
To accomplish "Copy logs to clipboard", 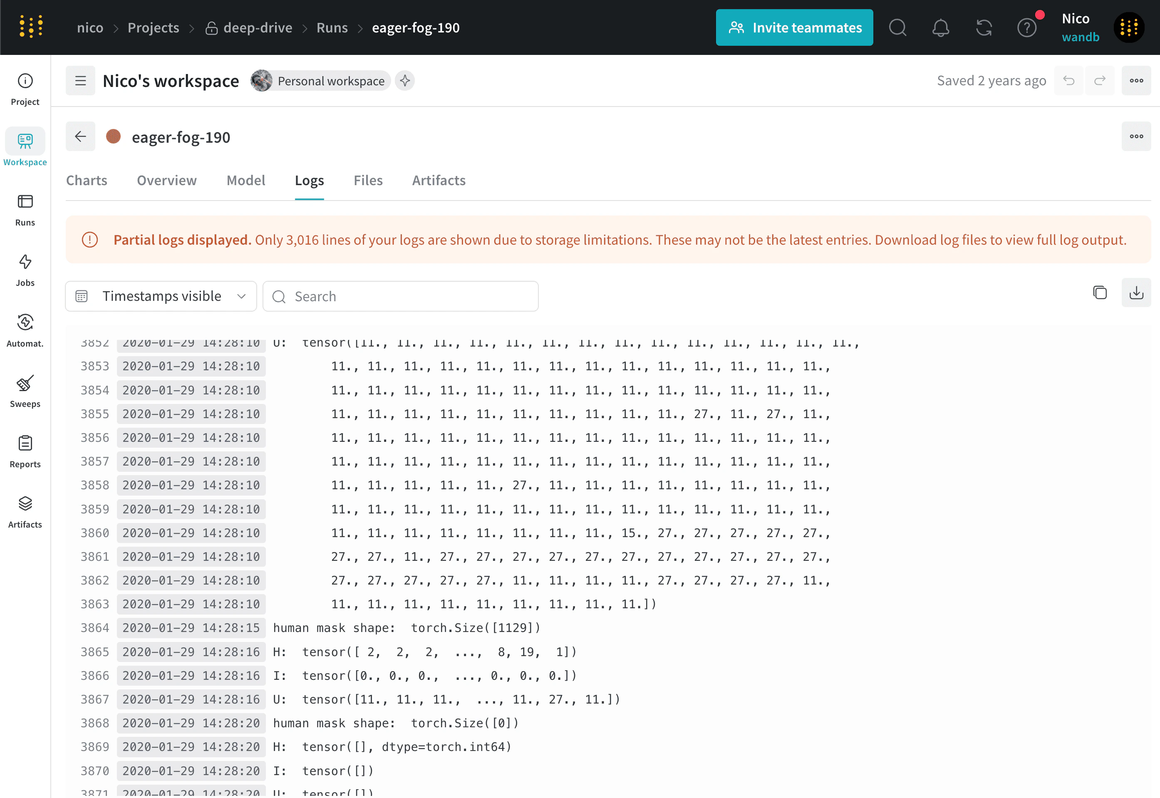I will [1100, 293].
